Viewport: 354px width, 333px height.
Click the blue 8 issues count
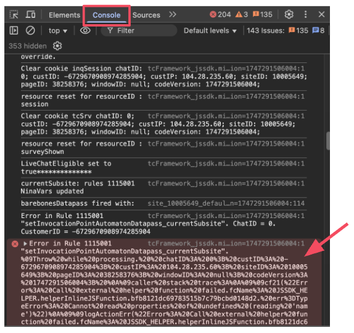coord(318,30)
